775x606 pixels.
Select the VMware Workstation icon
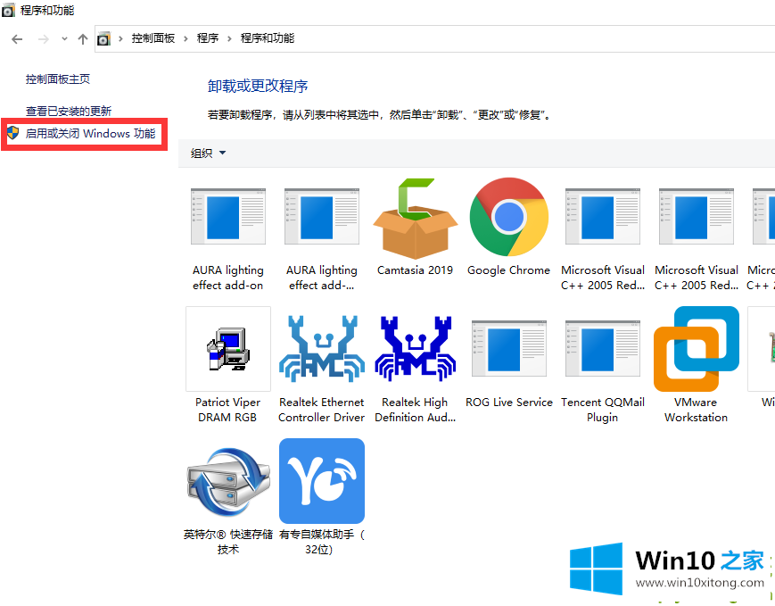[697, 349]
